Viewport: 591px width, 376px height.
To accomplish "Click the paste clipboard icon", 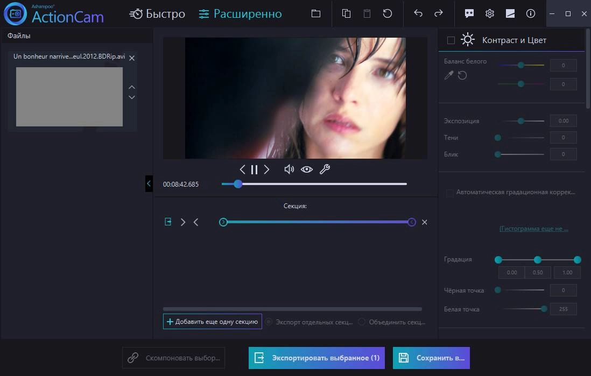I will [367, 14].
